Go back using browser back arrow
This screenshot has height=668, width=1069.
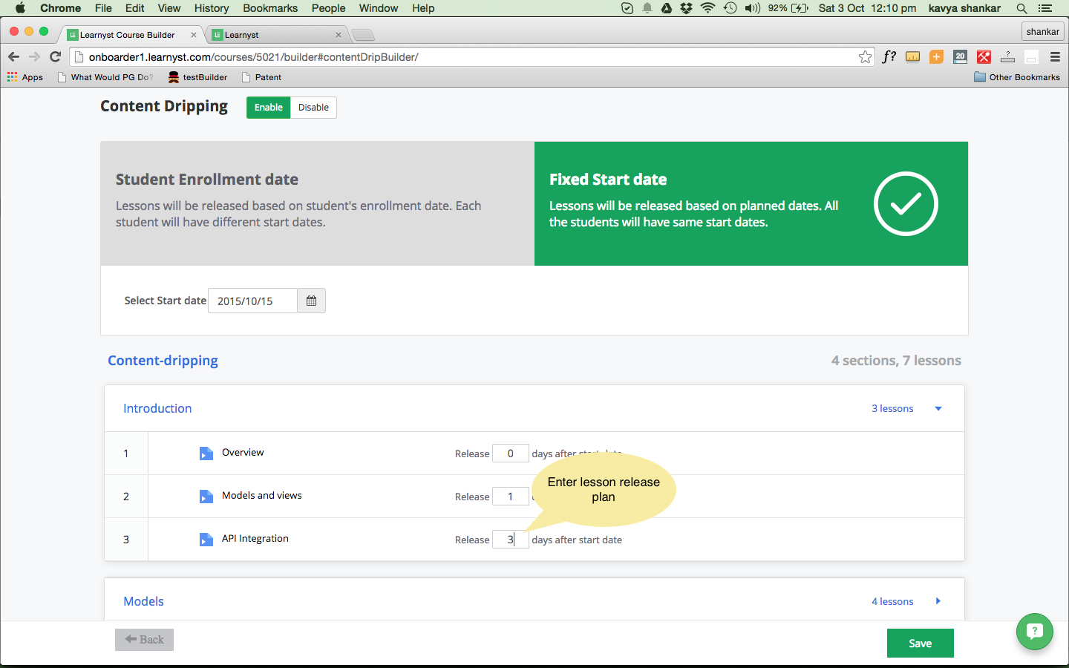[13, 57]
